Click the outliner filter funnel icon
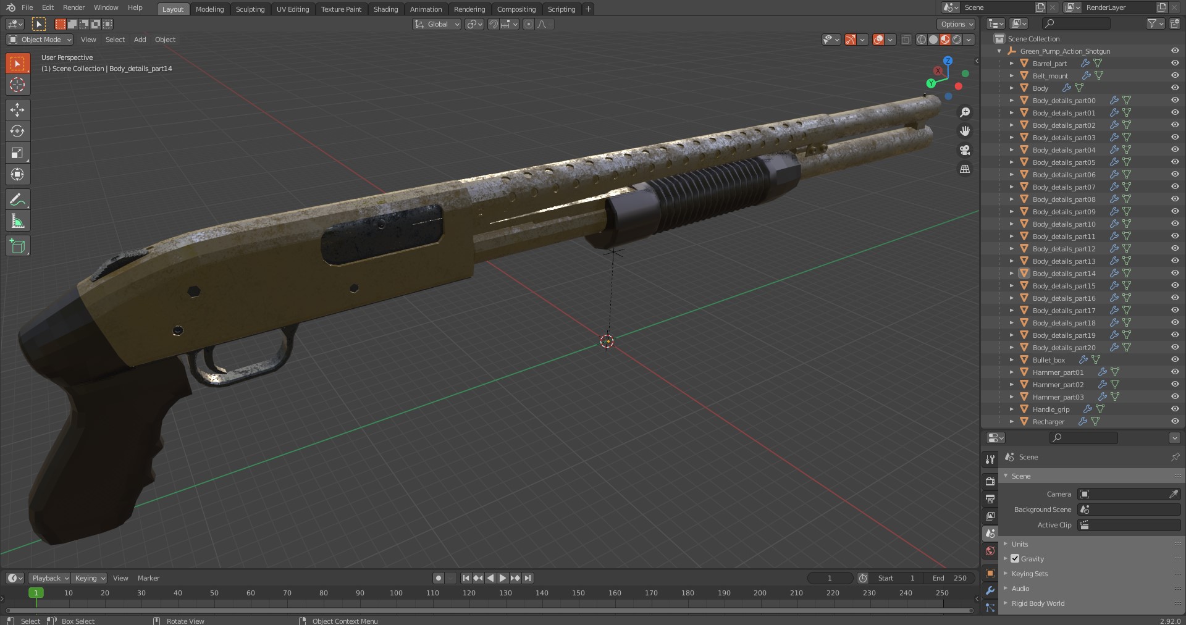Viewport: 1186px width, 625px height. tap(1151, 23)
